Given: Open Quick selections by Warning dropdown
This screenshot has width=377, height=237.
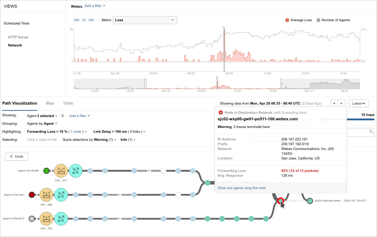Looking at the screenshot, I should pos(90,140).
